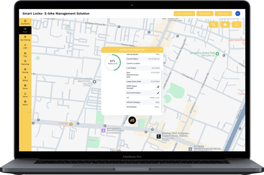
Task: Click the home map button
Action: (x=225, y=25)
